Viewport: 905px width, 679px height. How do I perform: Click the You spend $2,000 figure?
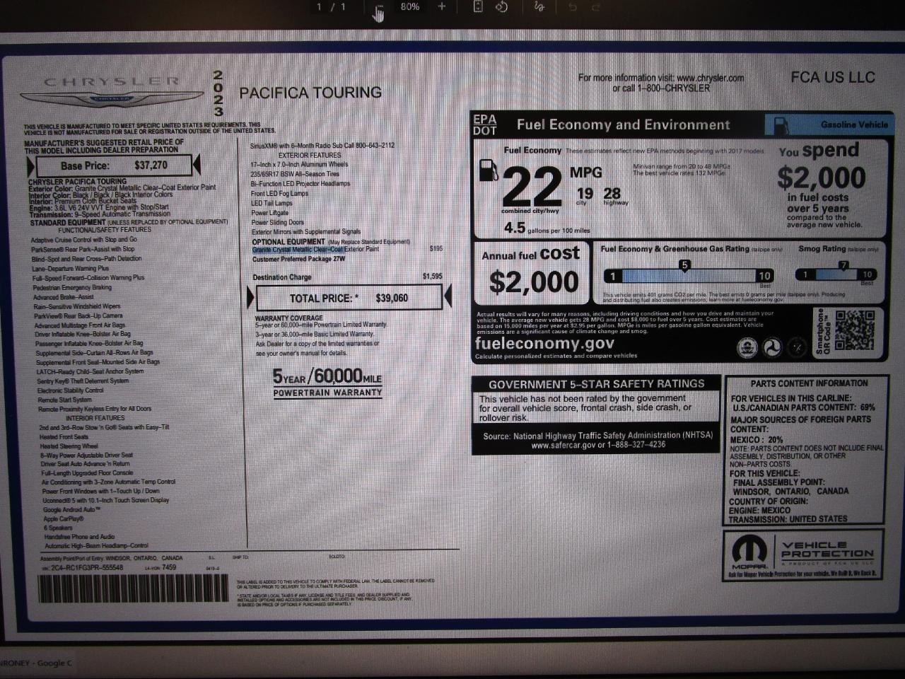point(821,178)
